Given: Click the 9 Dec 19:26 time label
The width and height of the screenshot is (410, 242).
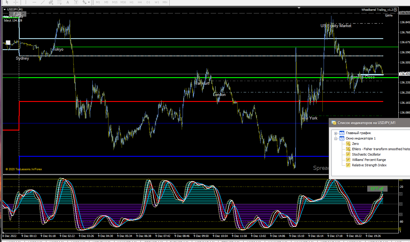Looking at the screenshot, I should click(373, 235).
